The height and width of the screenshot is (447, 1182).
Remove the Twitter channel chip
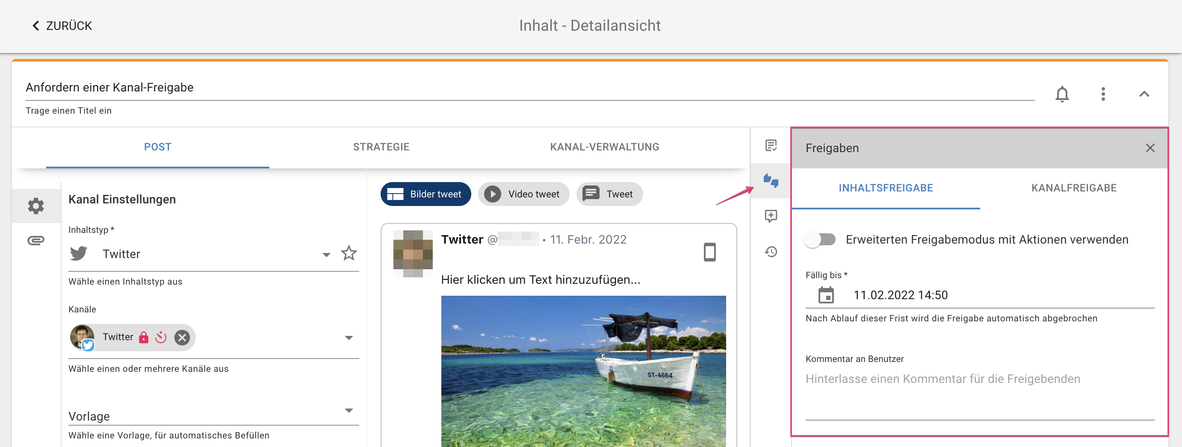point(182,338)
